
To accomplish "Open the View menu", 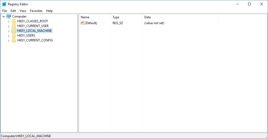I will [23, 11].
